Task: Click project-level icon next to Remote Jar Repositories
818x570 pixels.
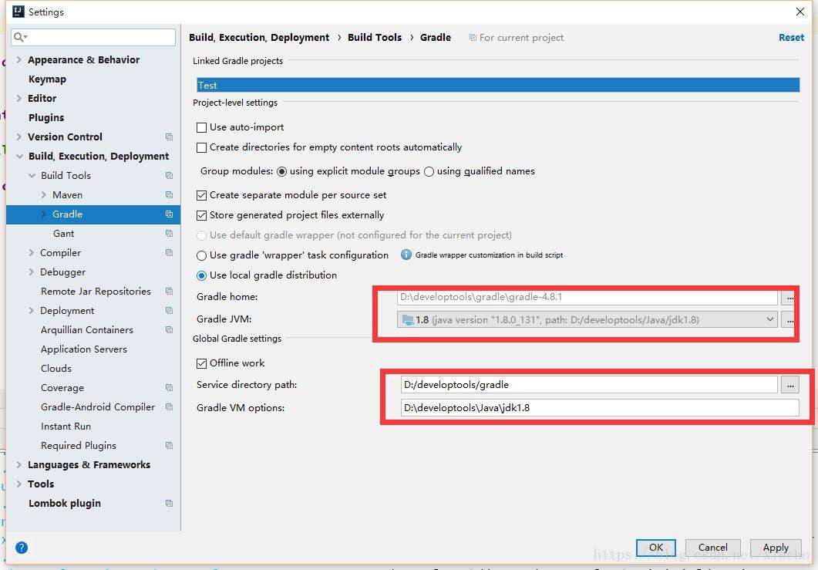Action: click(x=169, y=292)
